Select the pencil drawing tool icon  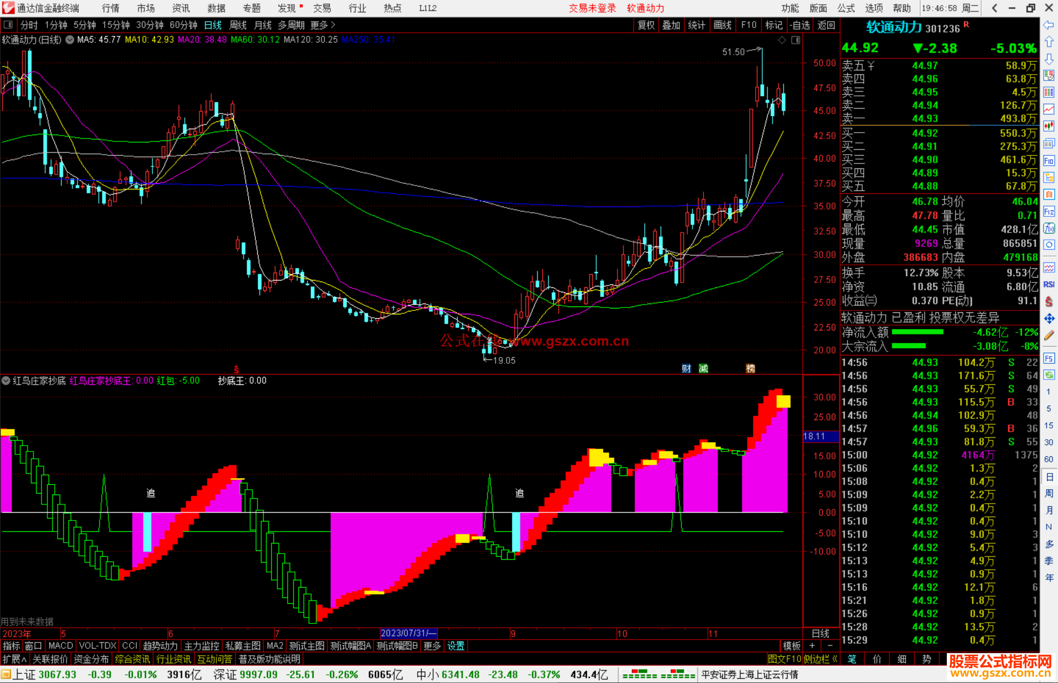coord(1049,336)
